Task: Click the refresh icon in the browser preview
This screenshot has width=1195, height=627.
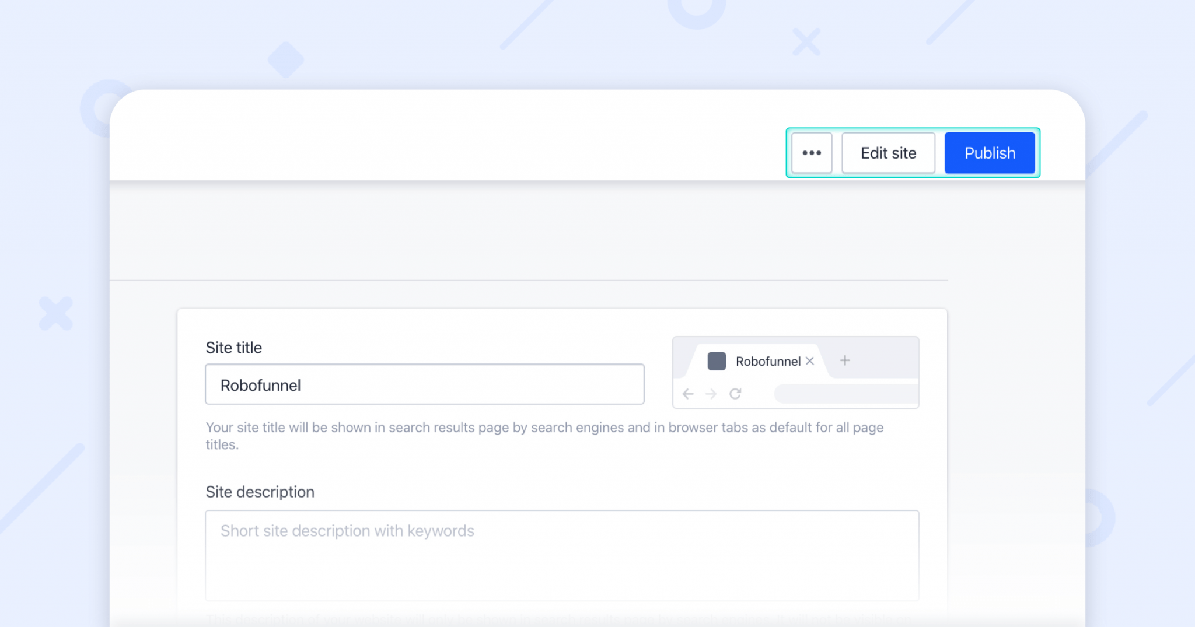Action: click(x=736, y=394)
